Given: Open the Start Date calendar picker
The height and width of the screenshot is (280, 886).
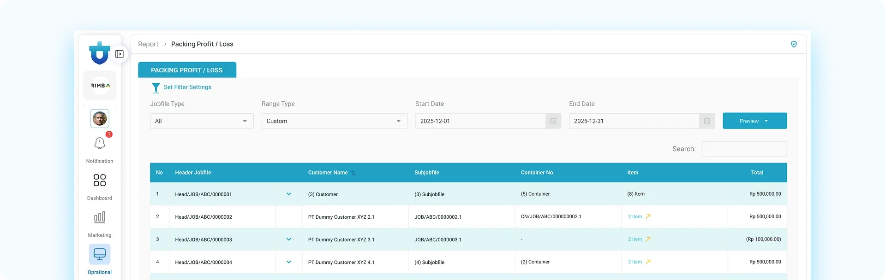Looking at the screenshot, I should click(x=553, y=121).
